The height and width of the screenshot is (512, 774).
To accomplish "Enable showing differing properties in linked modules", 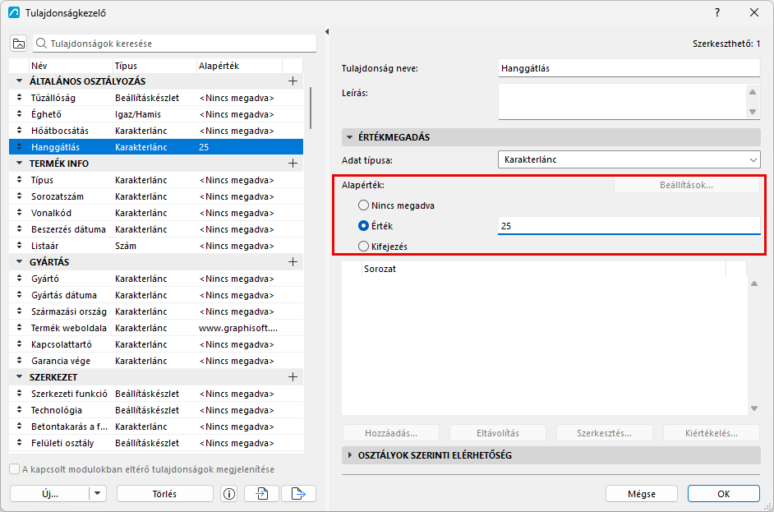I will pyautogui.click(x=14, y=469).
